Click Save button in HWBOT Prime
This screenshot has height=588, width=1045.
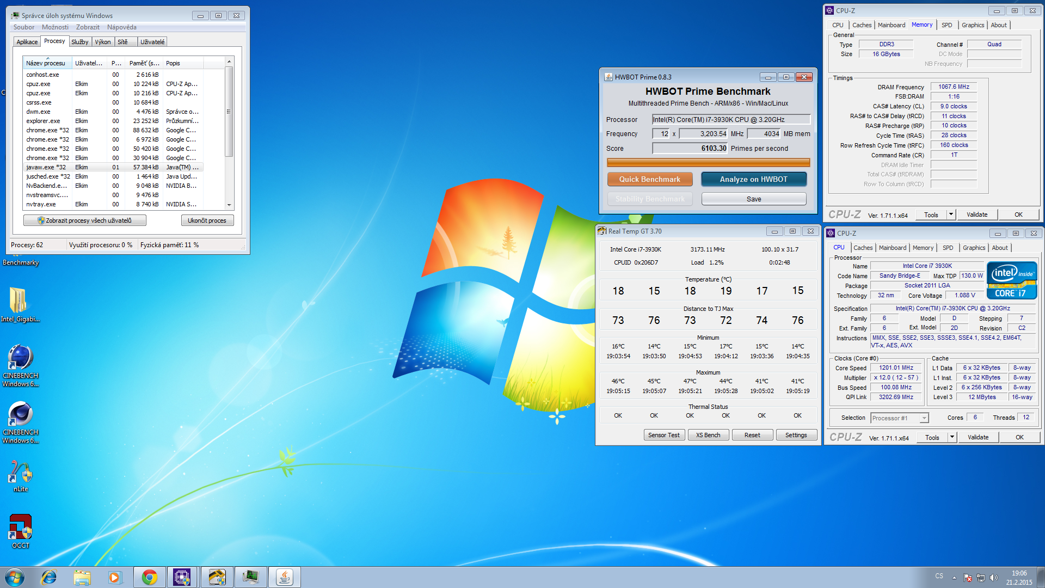[754, 199]
